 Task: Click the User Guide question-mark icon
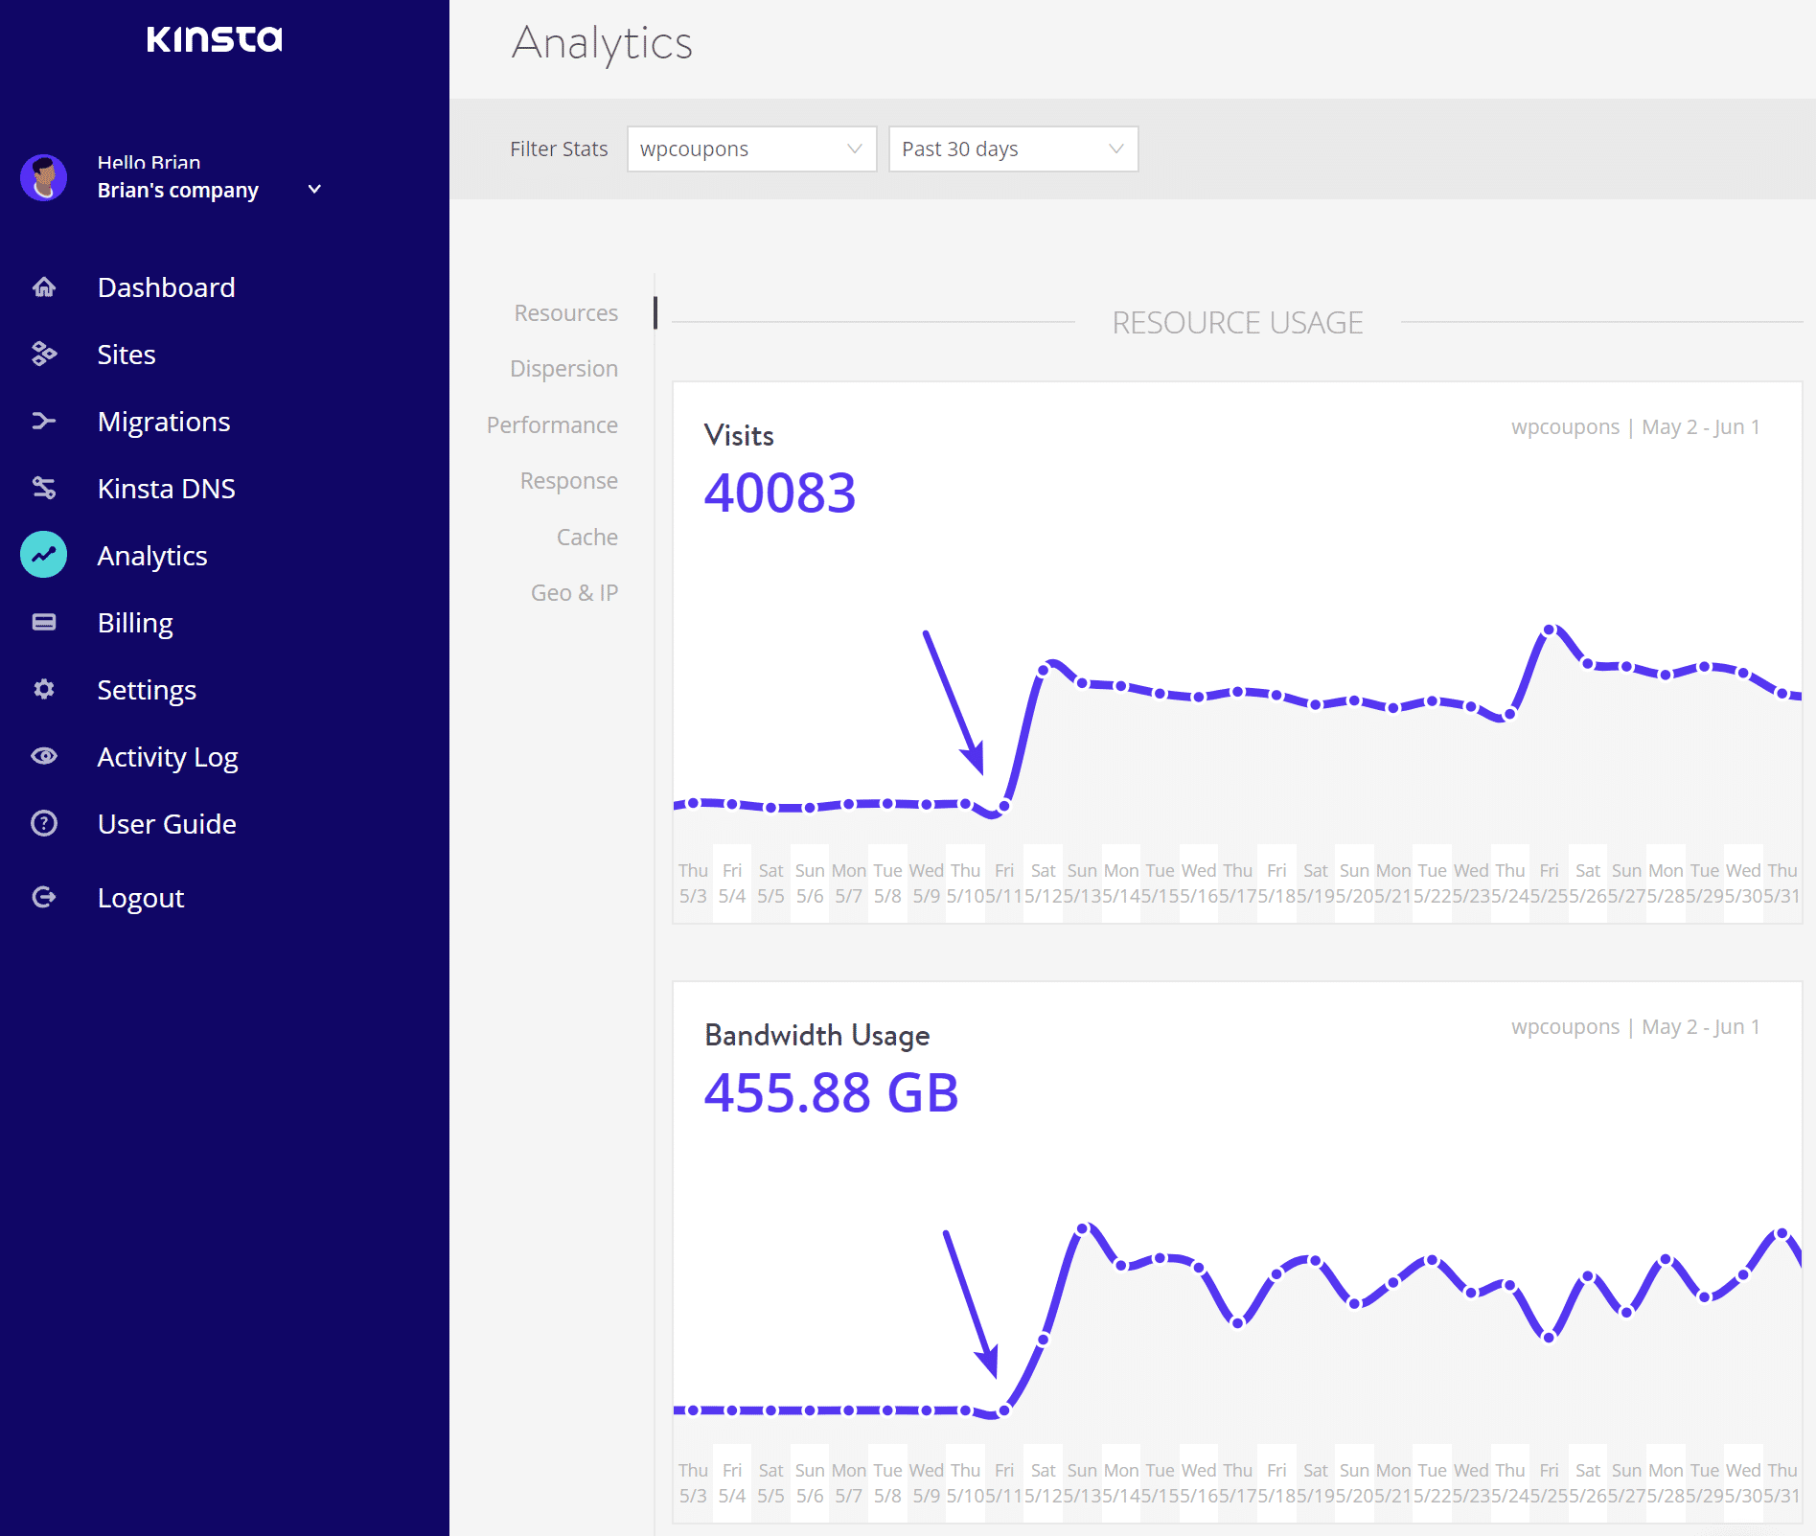(x=43, y=823)
